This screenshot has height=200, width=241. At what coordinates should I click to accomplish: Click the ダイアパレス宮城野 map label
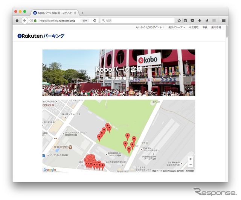[59, 155]
